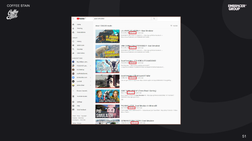
Task: Select Home in the sidebar
Action: point(79,24)
